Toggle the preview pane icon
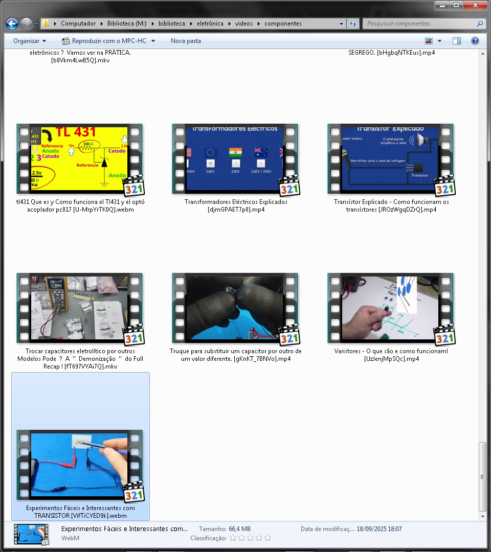This screenshot has width=491, height=552. [x=457, y=41]
